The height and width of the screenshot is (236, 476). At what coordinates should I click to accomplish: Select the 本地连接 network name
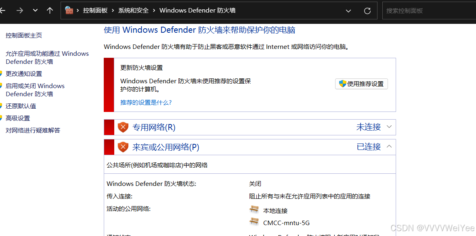coord(275,211)
